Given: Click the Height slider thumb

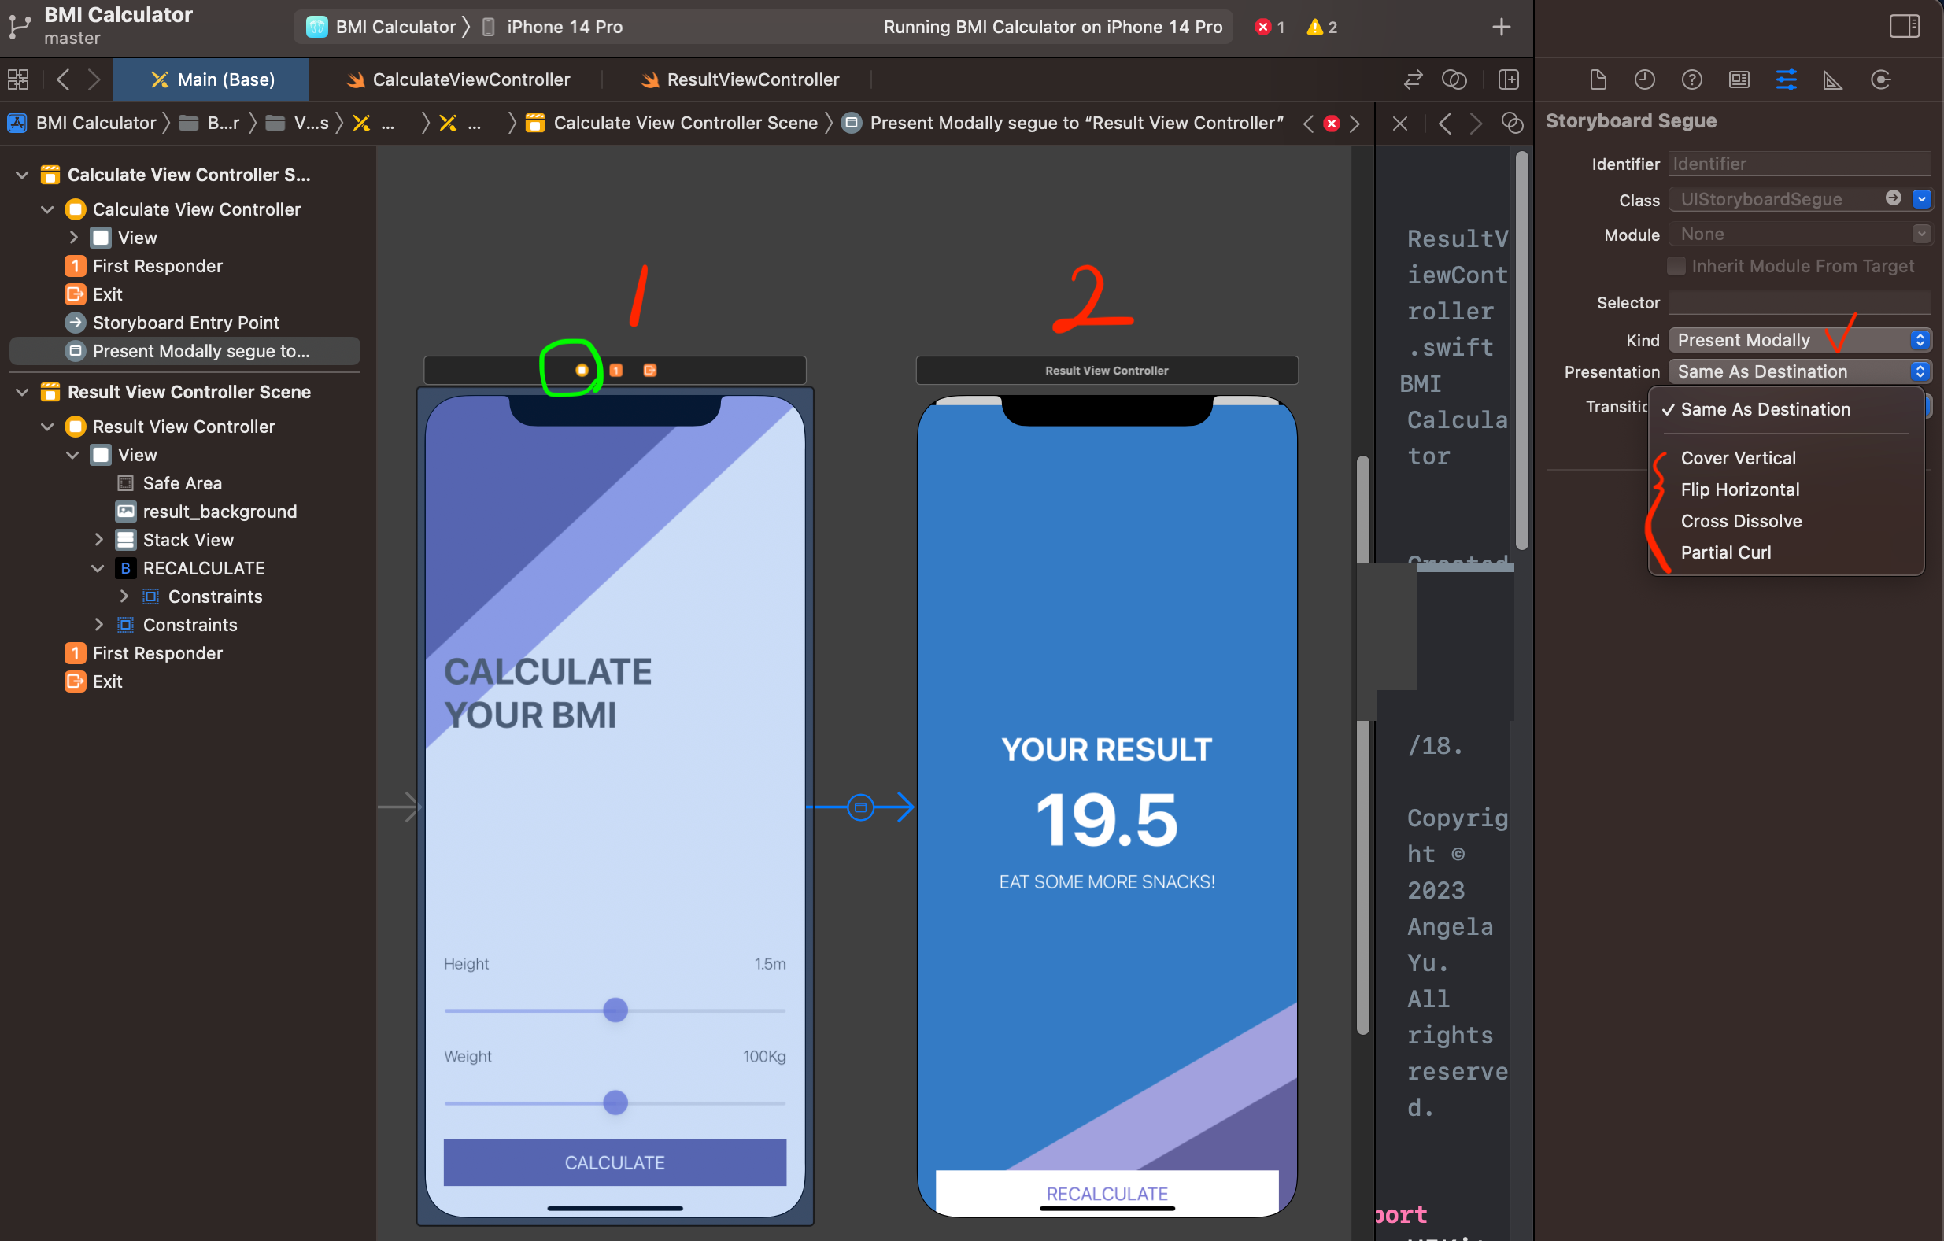Looking at the screenshot, I should click(615, 1010).
